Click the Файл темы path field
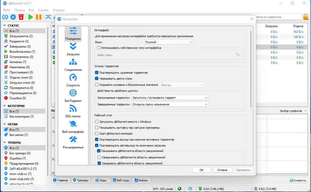The image size is (311, 192). pos(174,55)
